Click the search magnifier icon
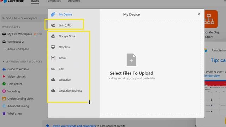The width and height of the screenshot is (226, 127). (x=4, y=18)
